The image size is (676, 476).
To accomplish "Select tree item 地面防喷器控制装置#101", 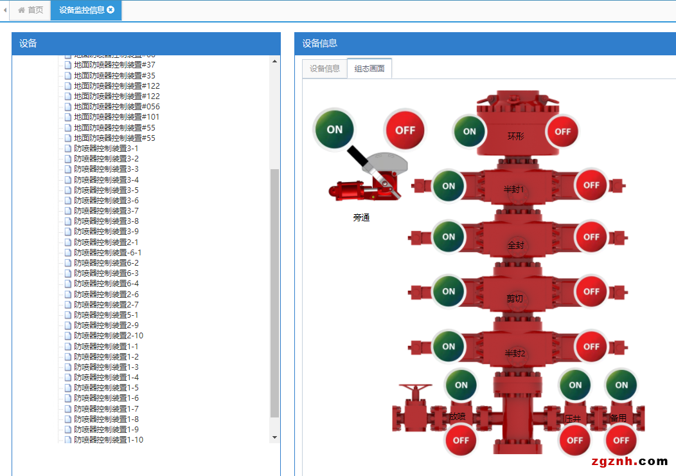I will [x=116, y=117].
